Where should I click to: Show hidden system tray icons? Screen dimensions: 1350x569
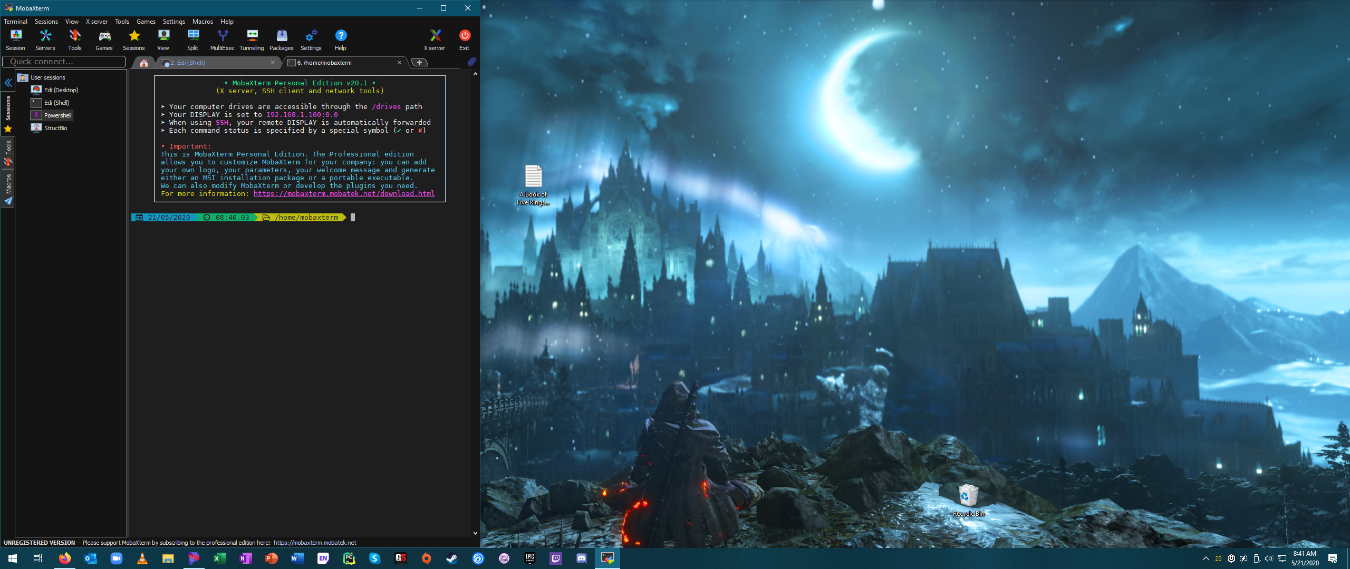(1206, 558)
